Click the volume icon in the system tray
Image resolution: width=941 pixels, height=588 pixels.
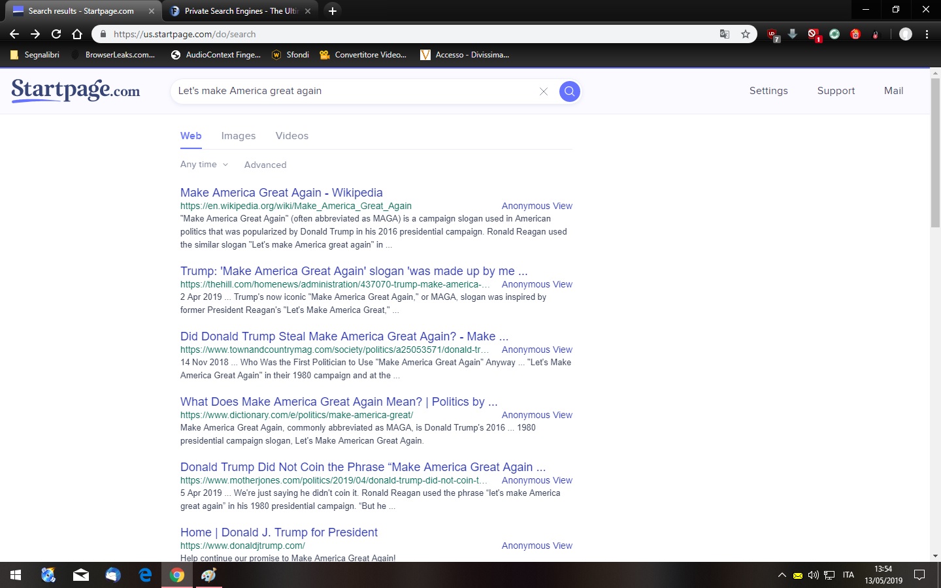[x=814, y=575]
